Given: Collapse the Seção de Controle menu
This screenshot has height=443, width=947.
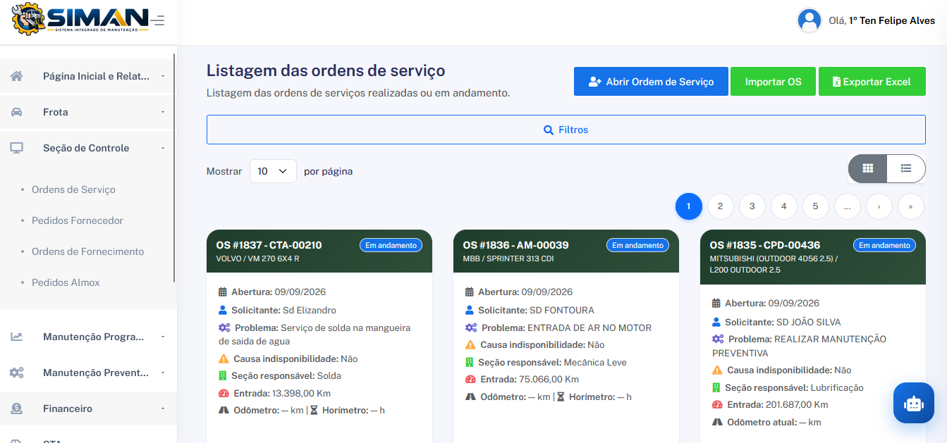Looking at the screenshot, I should point(87,148).
